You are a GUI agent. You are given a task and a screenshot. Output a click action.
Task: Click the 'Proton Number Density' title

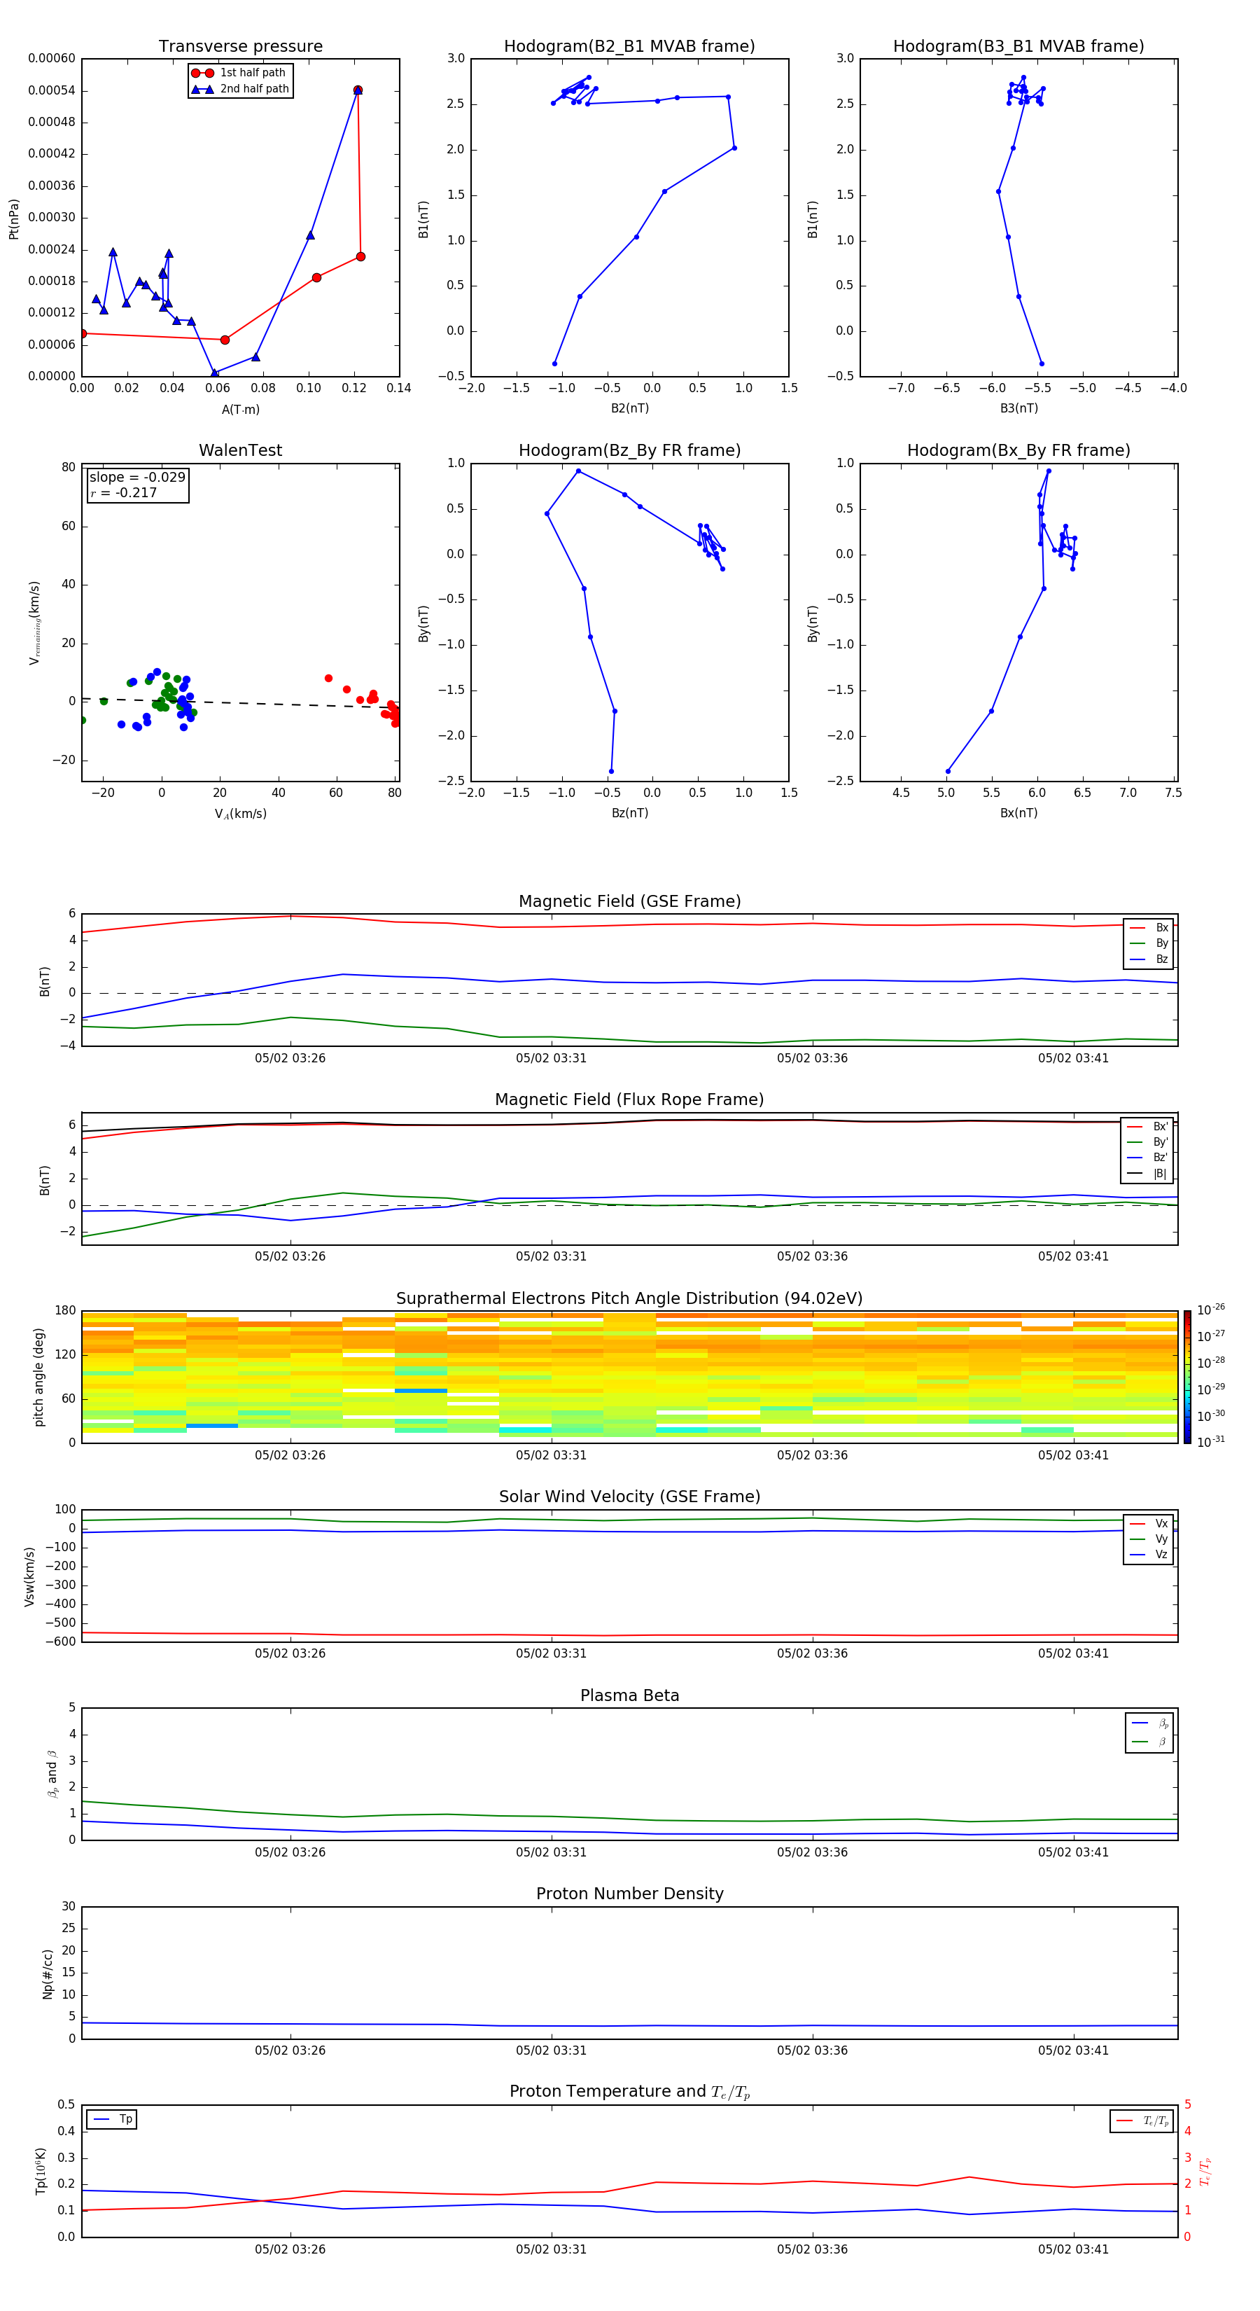tap(629, 1894)
